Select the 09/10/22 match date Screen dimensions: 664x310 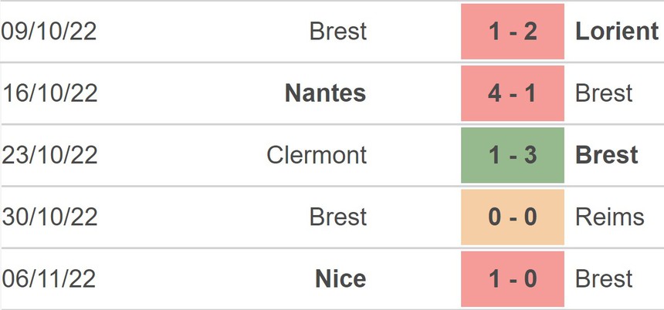(49, 32)
